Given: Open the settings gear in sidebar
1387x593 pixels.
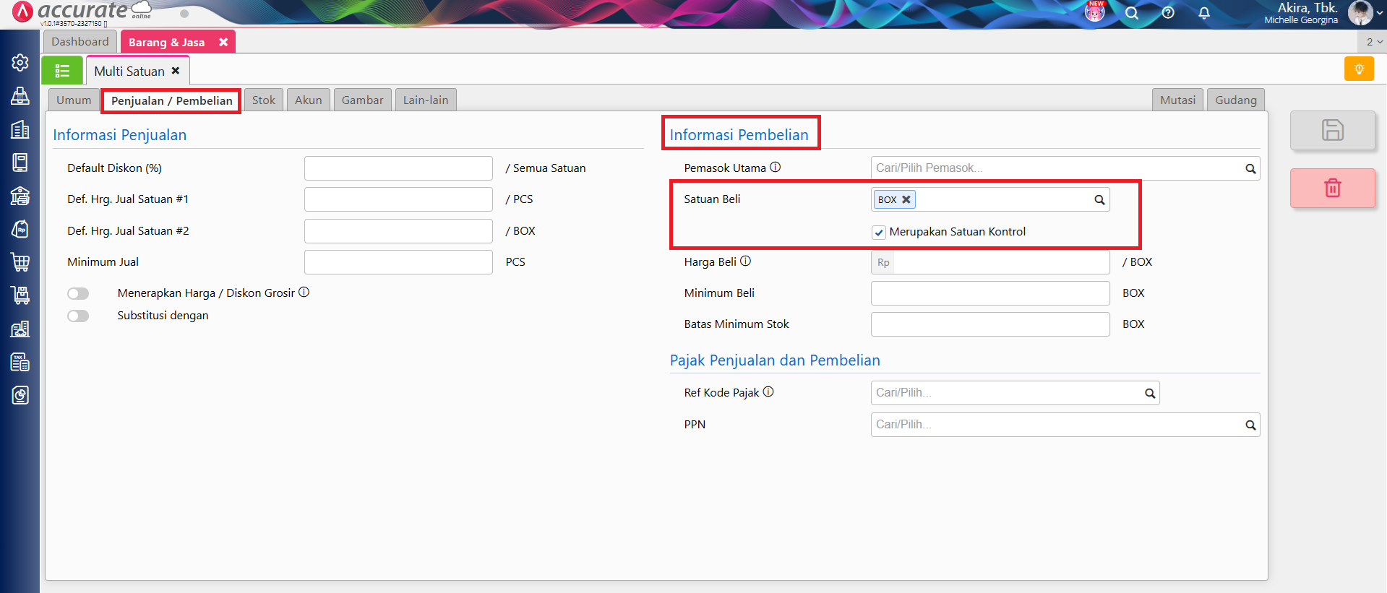Looking at the screenshot, I should tap(20, 63).
